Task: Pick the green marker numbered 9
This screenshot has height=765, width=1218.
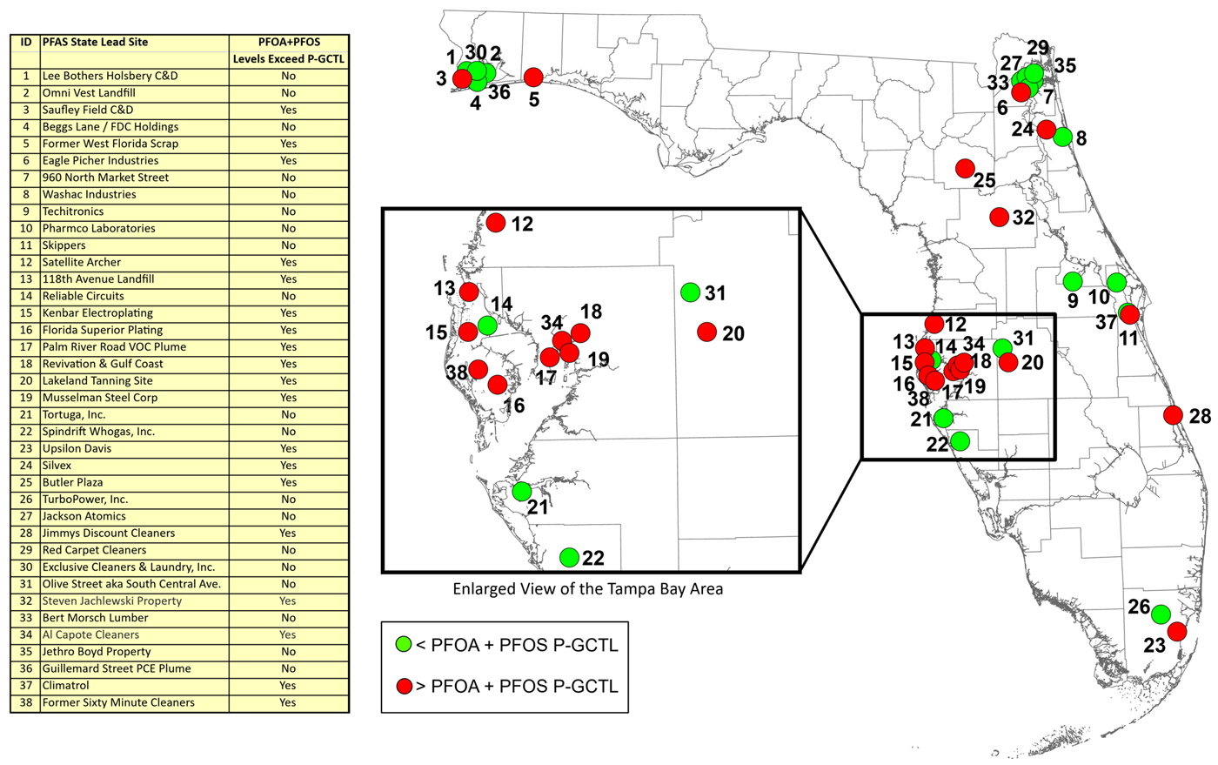Action: (1073, 281)
